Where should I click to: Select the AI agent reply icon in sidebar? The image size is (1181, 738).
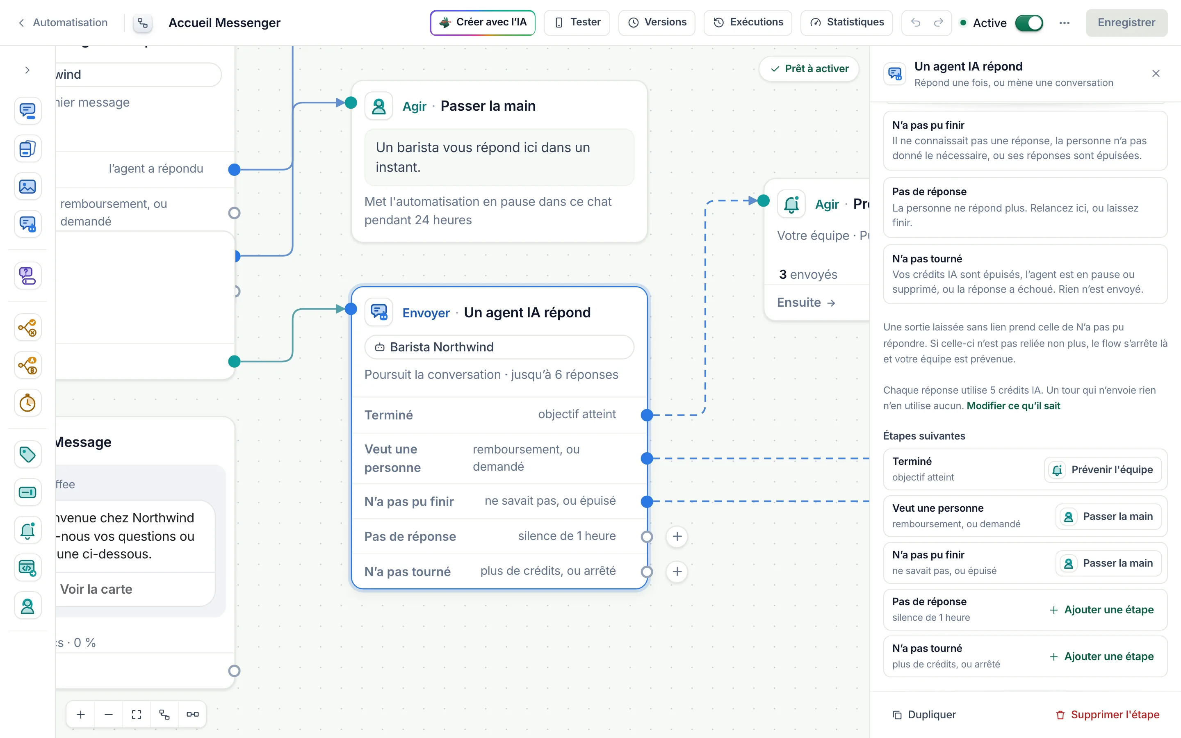coord(27,224)
